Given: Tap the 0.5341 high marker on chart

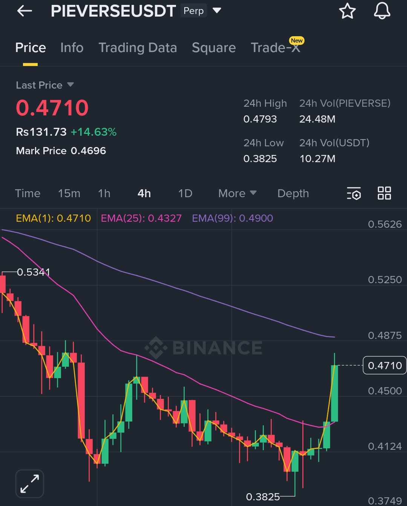Looking at the screenshot, I should pyautogui.click(x=34, y=272).
